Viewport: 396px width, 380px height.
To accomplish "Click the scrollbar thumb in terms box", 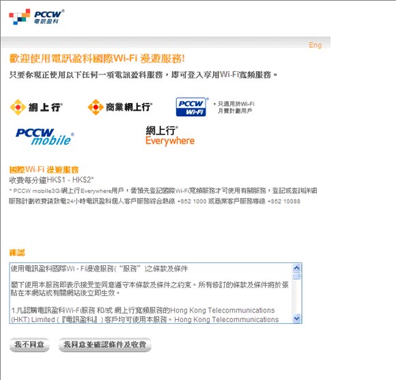I will [x=297, y=275].
